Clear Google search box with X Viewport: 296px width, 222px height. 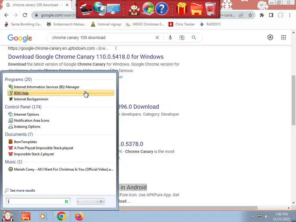(157, 38)
